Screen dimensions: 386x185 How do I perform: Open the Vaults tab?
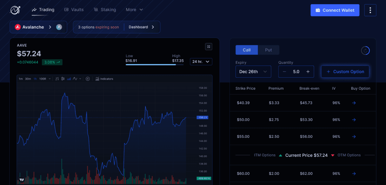click(74, 10)
